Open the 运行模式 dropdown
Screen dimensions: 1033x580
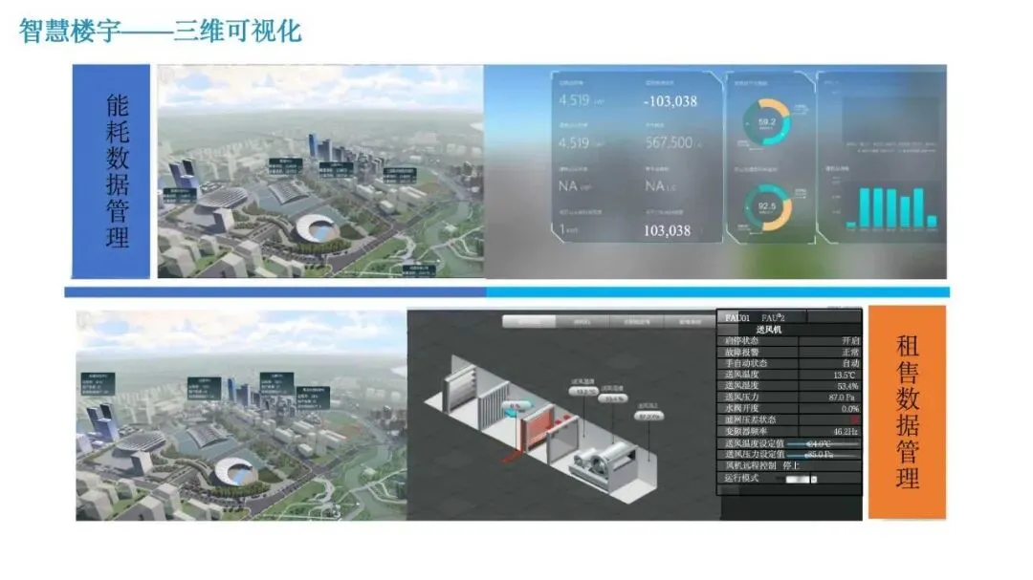[802, 480]
